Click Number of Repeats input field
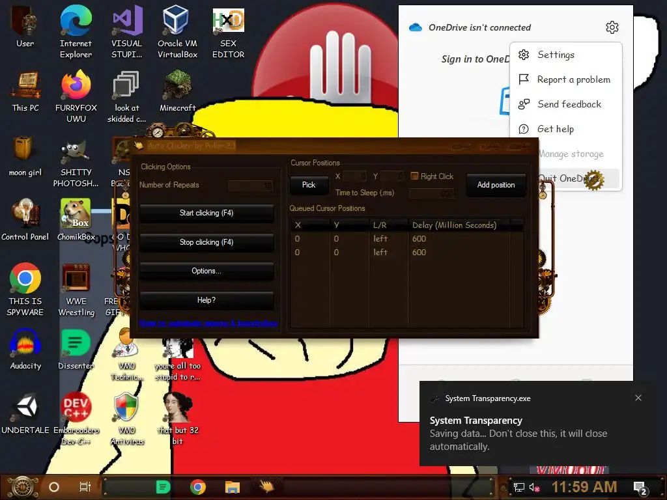 [x=251, y=186]
